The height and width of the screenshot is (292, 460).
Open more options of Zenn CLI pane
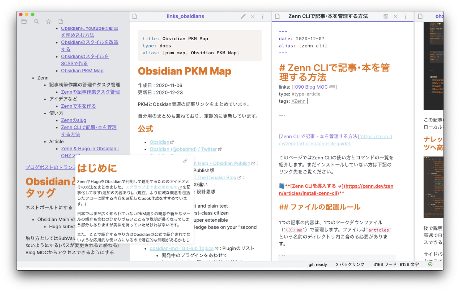click(x=406, y=16)
